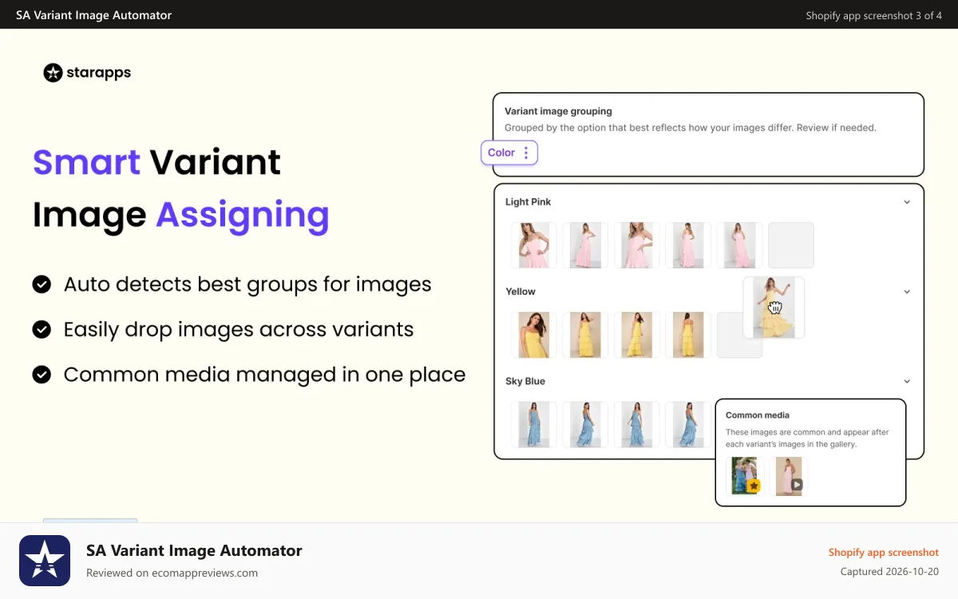Click the 'Common media' heading
958x599 pixels.
758,415
